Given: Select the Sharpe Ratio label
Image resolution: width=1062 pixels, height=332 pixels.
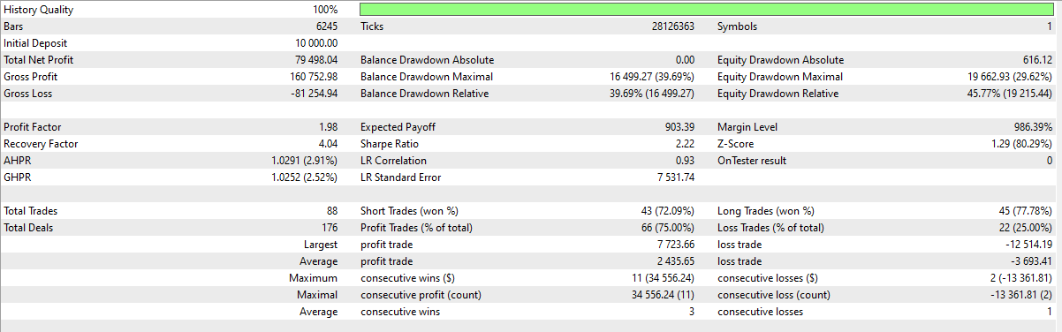Looking at the screenshot, I should [390, 144].
